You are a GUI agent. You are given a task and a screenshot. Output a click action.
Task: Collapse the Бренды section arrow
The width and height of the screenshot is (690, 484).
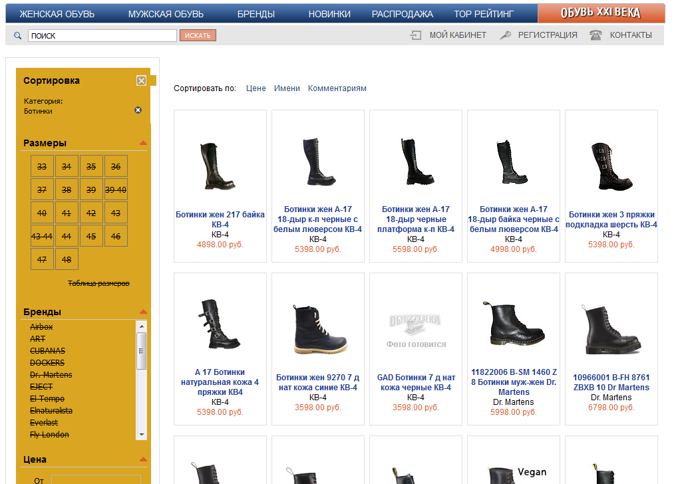pyautogui.click(x=143, y=312)
